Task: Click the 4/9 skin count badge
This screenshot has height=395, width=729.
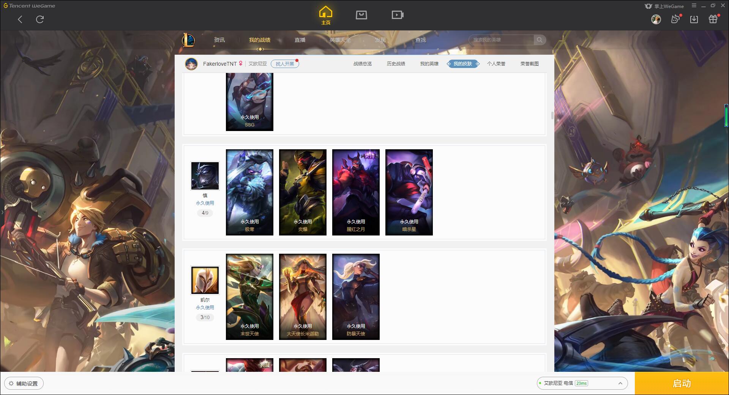Action: (205, 213)
